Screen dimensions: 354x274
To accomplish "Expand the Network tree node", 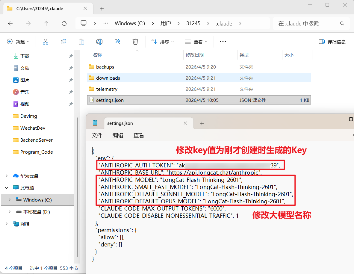I will coord(7,224).
